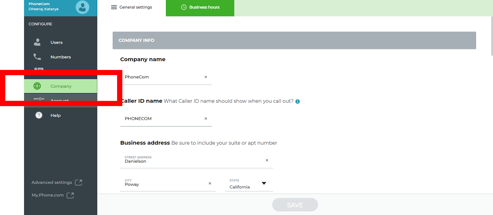
Task: Select the Numbers phone icon
Action: [x=37, y=57]
